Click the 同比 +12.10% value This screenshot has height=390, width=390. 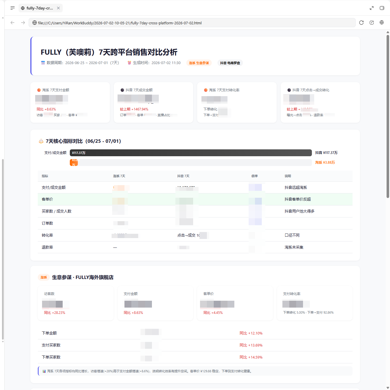[251, 333]
